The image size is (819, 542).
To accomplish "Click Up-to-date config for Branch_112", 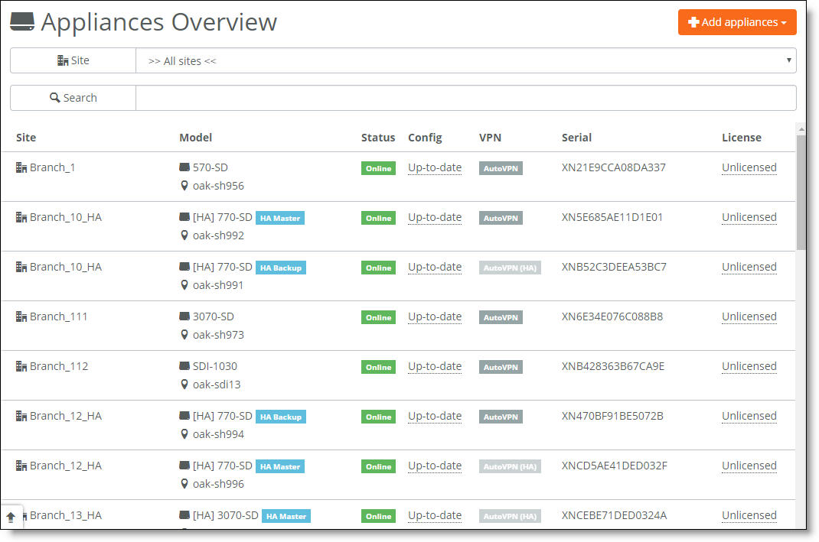I will click(435, 366).
